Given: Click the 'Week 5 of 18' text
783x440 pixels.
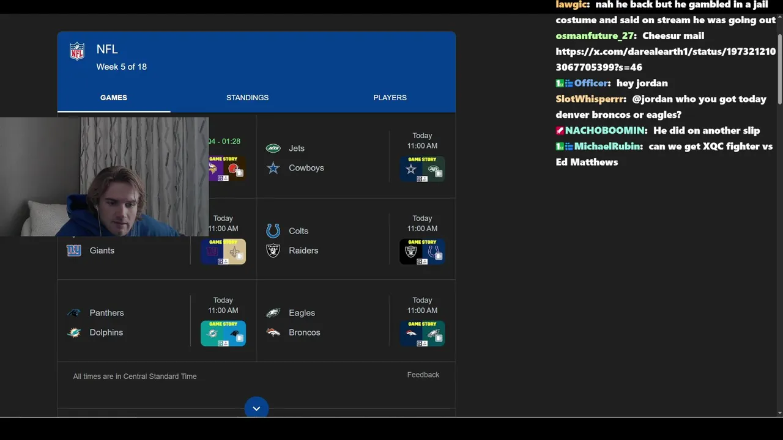Looking at the screenshot, I should [122, 67].
